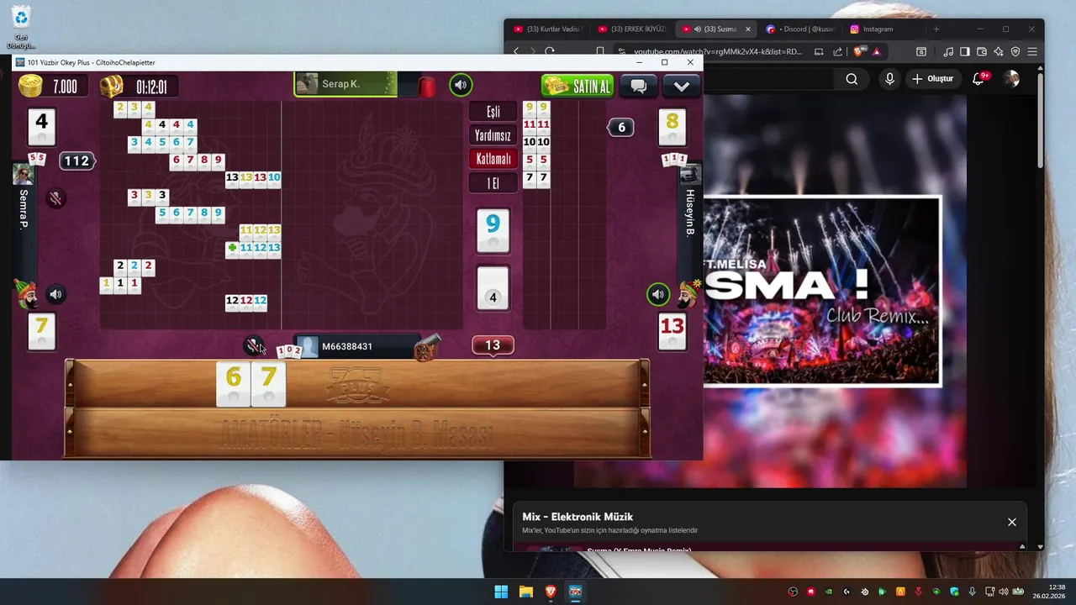Toggle the sound icon beside Serap K.
This screenshot has height=605, width=1076.
461,85
